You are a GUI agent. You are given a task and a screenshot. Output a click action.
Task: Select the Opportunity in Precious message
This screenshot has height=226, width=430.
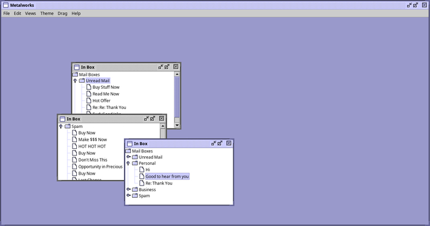point(100,167)
